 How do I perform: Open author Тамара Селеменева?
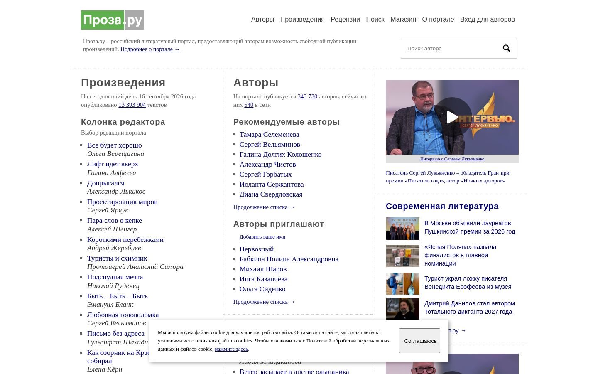269,134
